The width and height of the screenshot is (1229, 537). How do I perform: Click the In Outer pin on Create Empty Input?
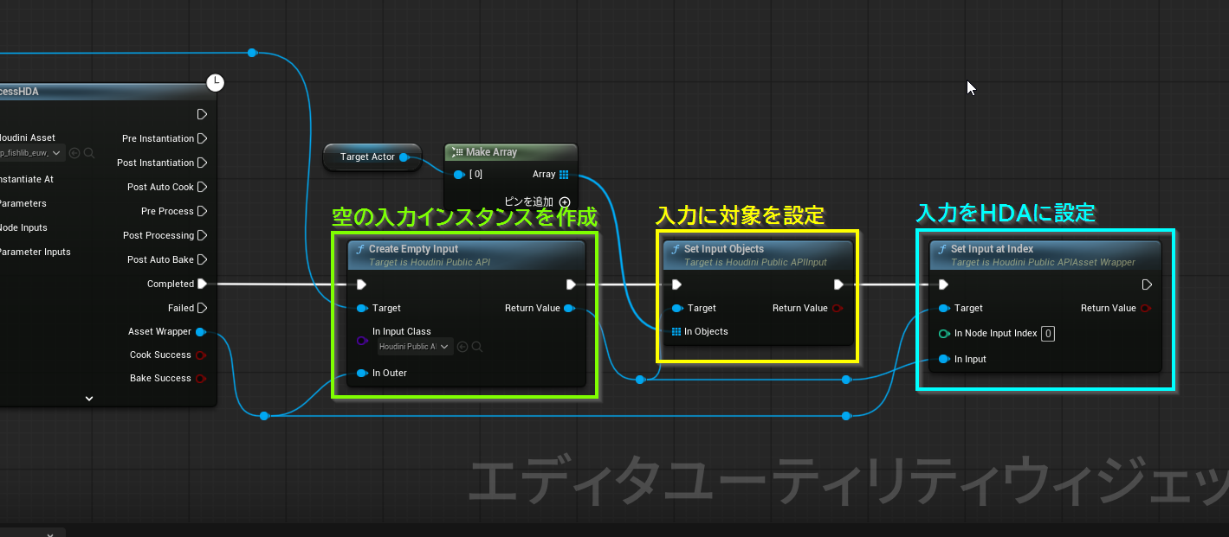pos(361,373)
